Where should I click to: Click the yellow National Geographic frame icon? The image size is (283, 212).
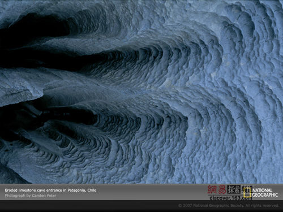tap(247, 192)
